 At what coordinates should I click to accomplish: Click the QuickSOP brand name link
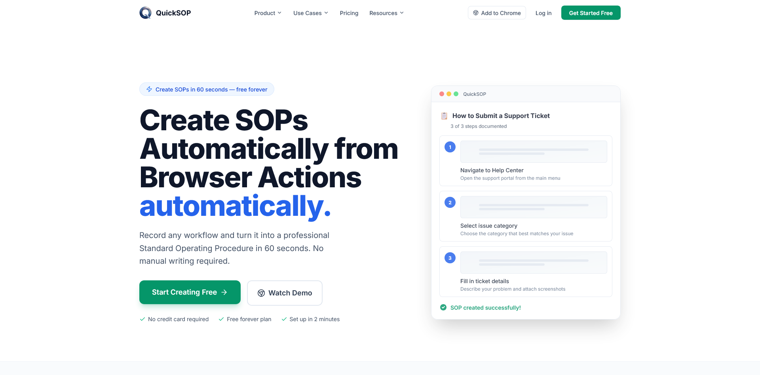point(173,13)
